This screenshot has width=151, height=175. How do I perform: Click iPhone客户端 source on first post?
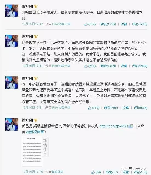coord(61,24)
